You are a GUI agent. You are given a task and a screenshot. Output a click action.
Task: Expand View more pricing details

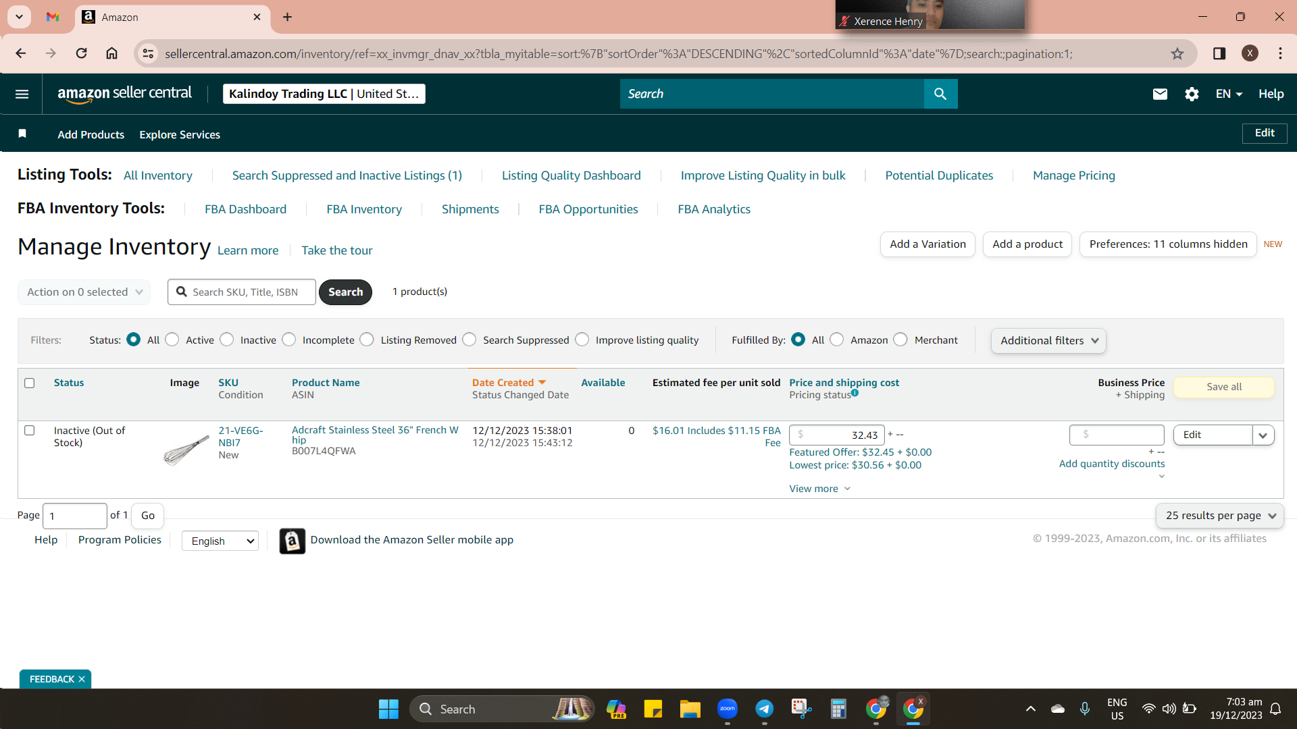820,489
